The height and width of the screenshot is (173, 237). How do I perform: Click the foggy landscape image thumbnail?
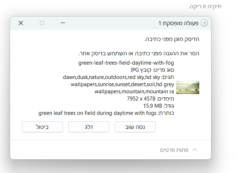click(188, 87)
